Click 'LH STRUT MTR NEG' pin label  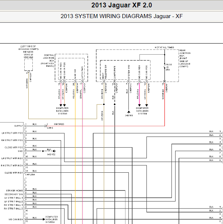[12, 158]
